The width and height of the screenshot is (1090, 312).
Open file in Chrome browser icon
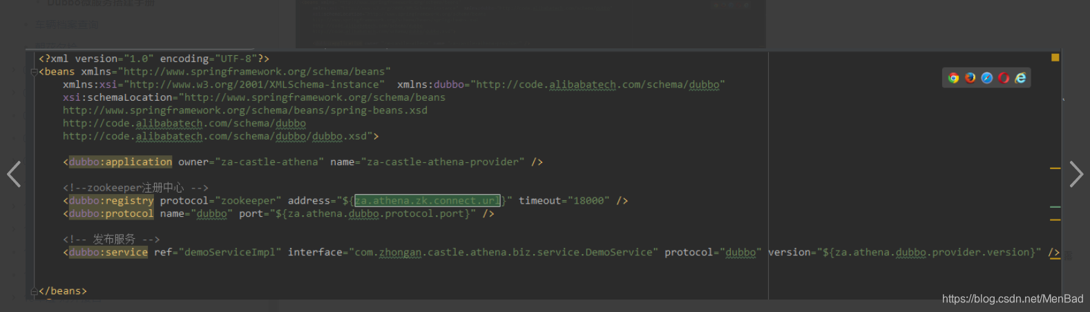coord(953,78)
